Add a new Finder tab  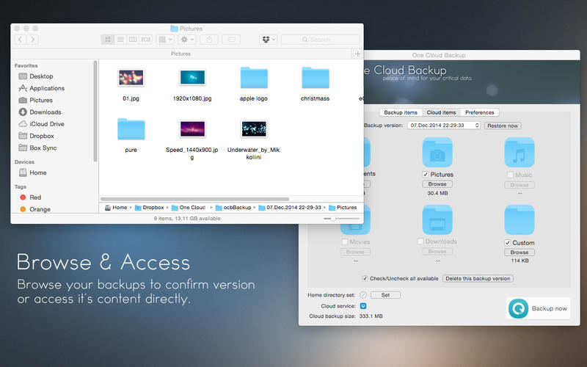[357, 54]
